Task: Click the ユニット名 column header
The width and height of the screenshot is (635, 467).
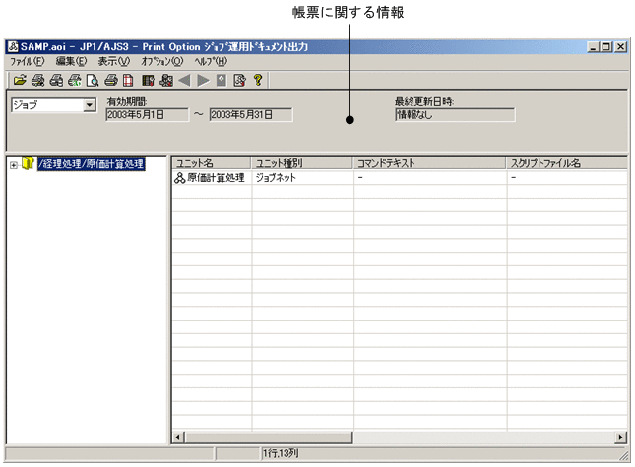Action: click(x=212, y=163)
